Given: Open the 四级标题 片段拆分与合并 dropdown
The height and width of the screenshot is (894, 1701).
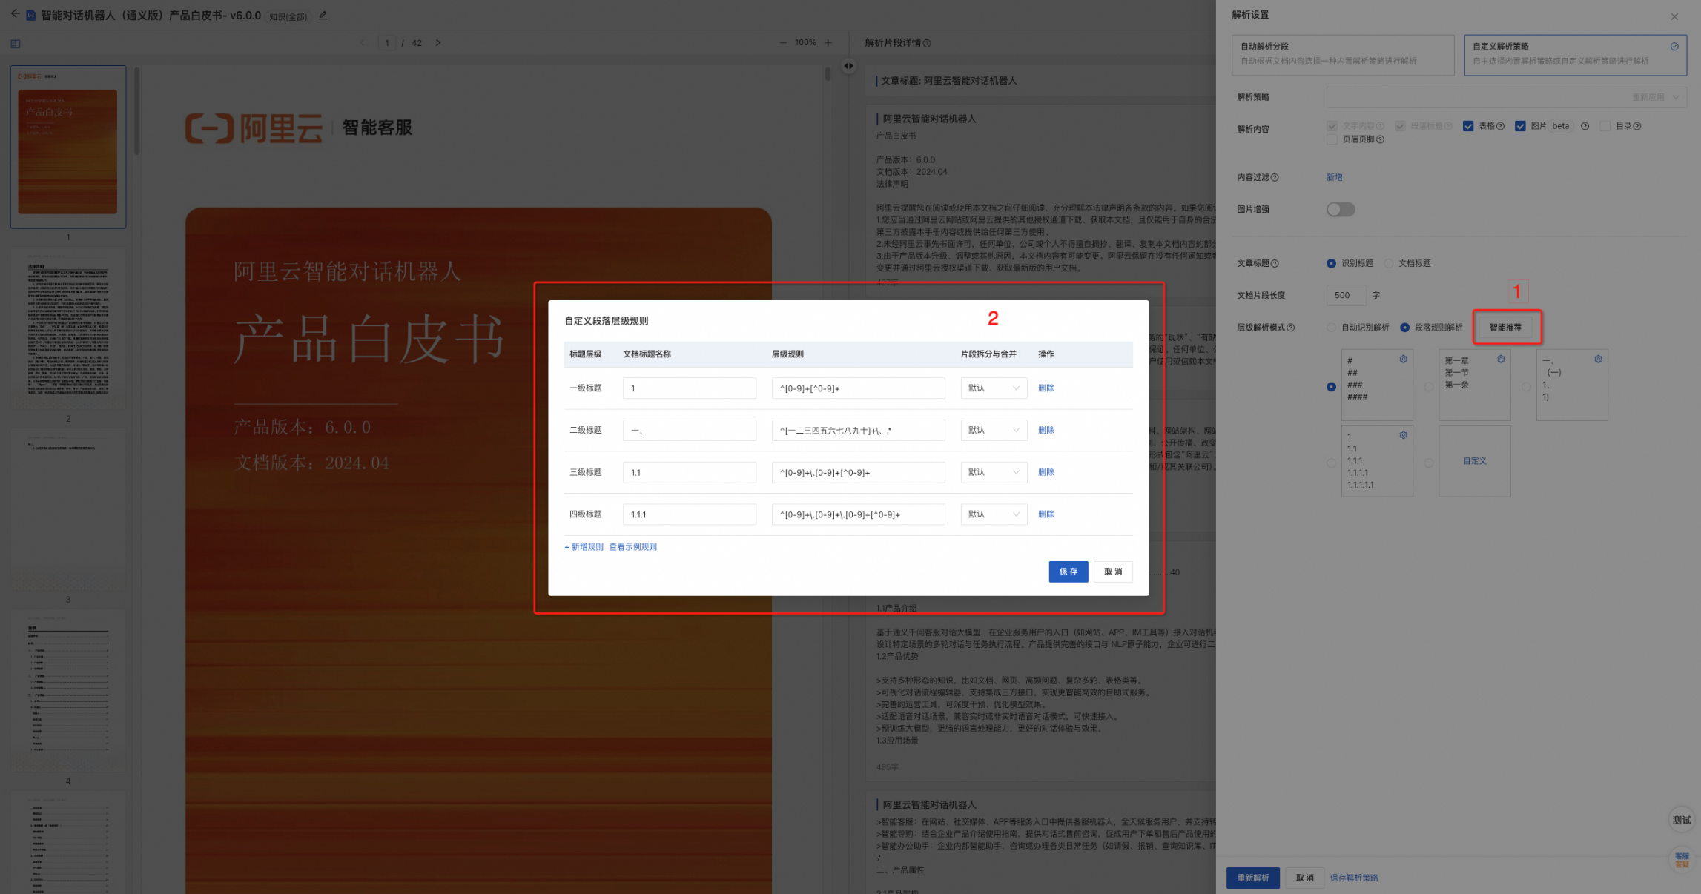Looking at the screenshot, I should coord(994,514).
